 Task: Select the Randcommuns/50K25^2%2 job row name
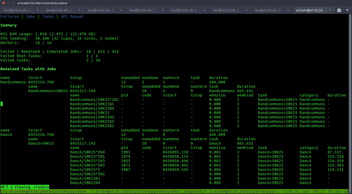click(94, 100)
